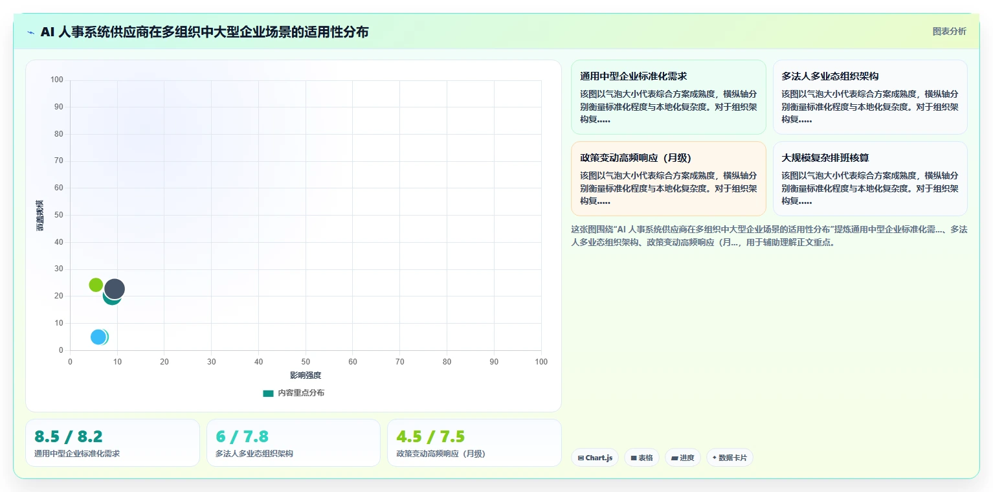
Task: Open the 多法人多业态组织架构 description card
Action: tap(870, 97)
